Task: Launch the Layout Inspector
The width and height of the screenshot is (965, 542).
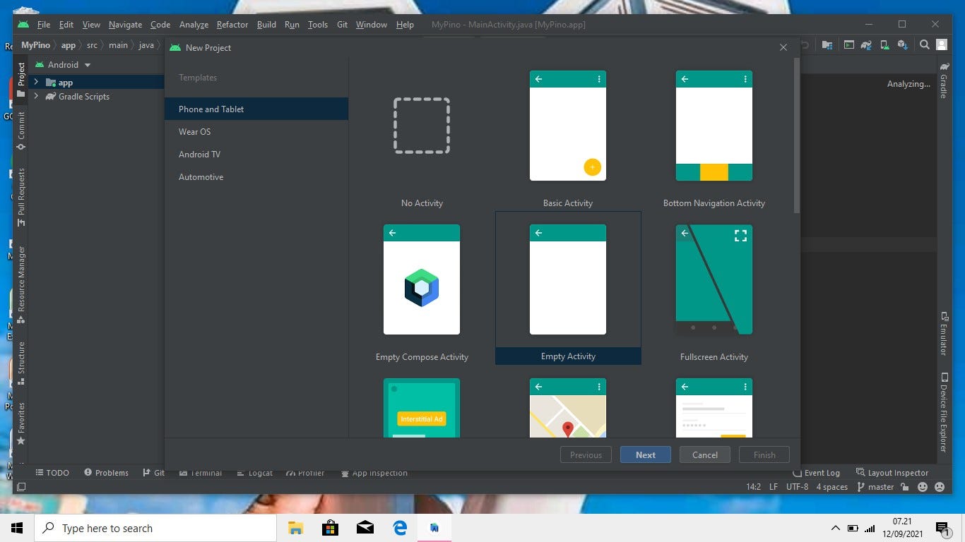Action: pyautogui.click(x=892, y=472)
